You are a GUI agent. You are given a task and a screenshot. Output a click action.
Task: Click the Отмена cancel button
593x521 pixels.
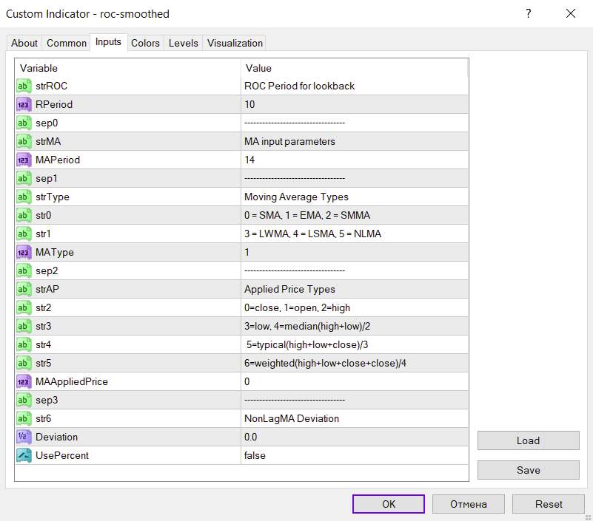tap(468, 504)
